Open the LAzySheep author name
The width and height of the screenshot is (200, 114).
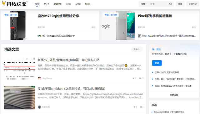[x=47, y=78]
